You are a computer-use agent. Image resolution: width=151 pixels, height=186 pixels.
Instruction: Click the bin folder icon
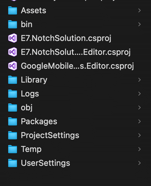pyautogui.click(x=13, y=24)
